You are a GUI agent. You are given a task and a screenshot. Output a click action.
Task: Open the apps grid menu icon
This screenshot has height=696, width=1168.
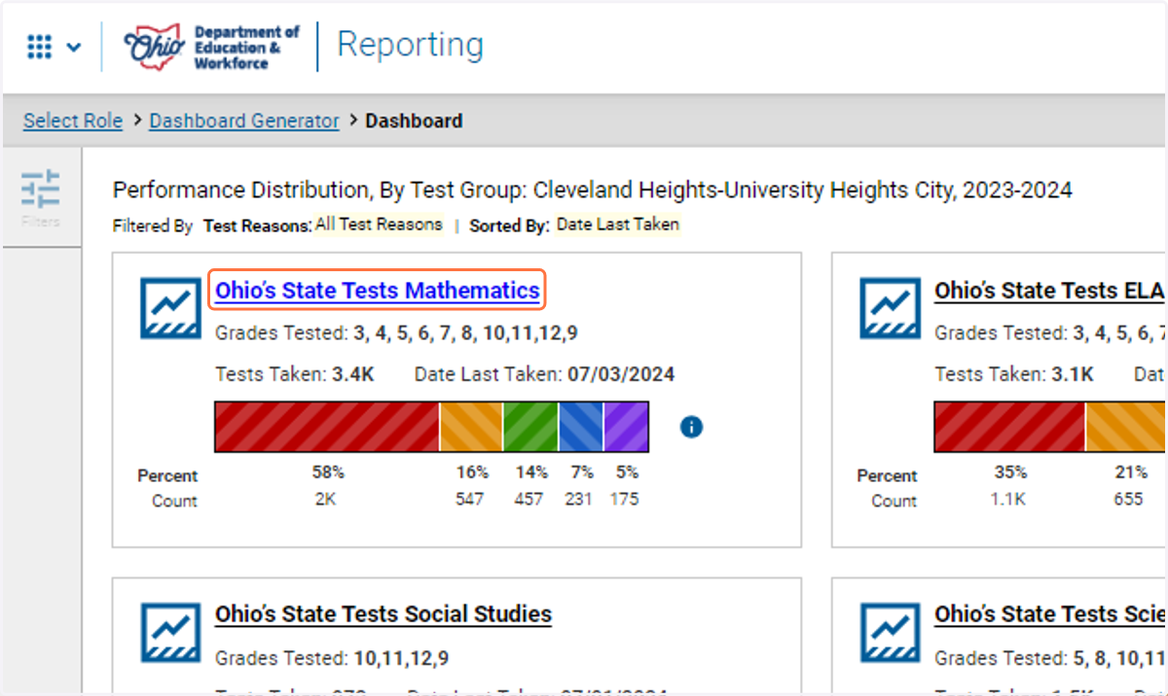(x=39, y=47)
